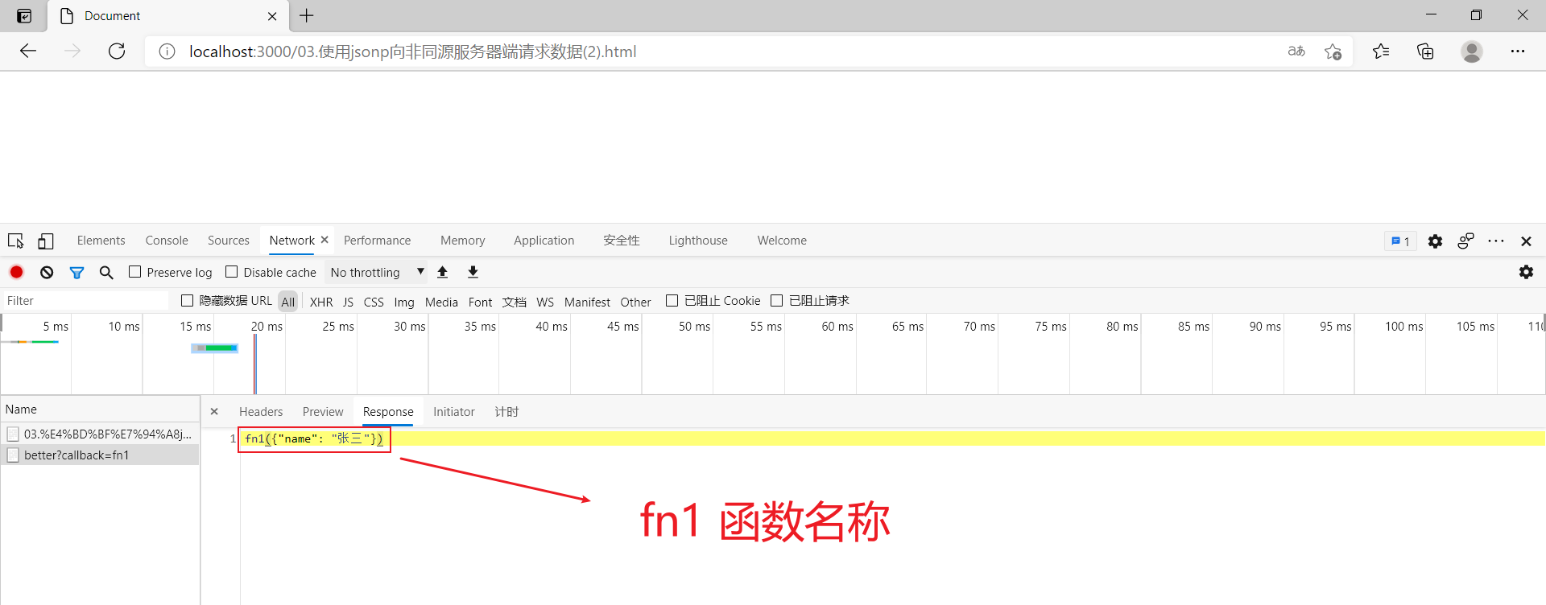Click the browser address bar URL
1546x605 pixels.
412,51
